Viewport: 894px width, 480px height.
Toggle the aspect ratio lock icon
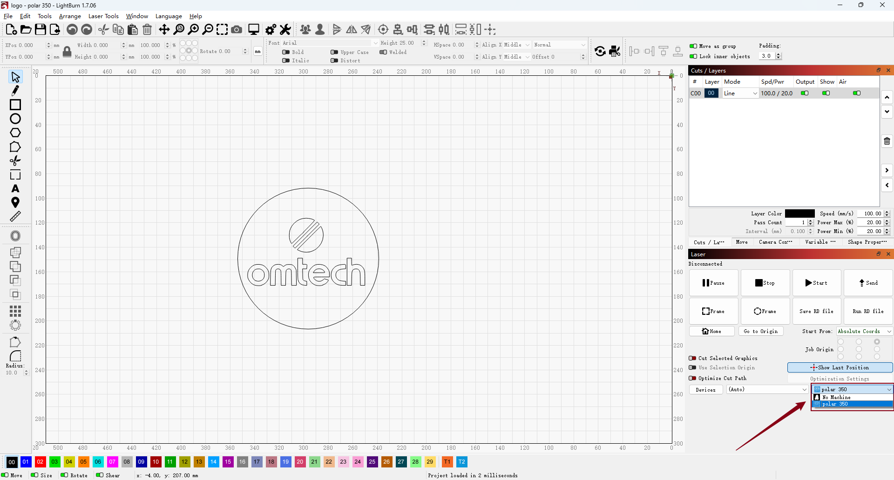point(67,51)
